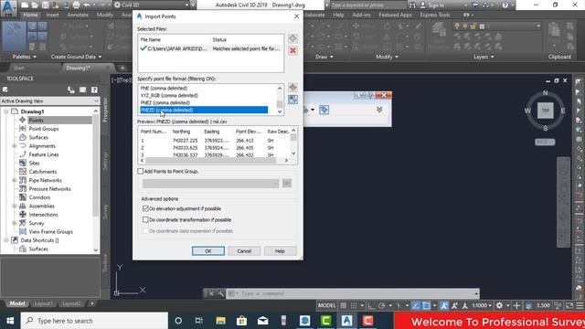Expand the Assemblies node
The width and height of the screenshot is (585, 329).
(15, 206)
